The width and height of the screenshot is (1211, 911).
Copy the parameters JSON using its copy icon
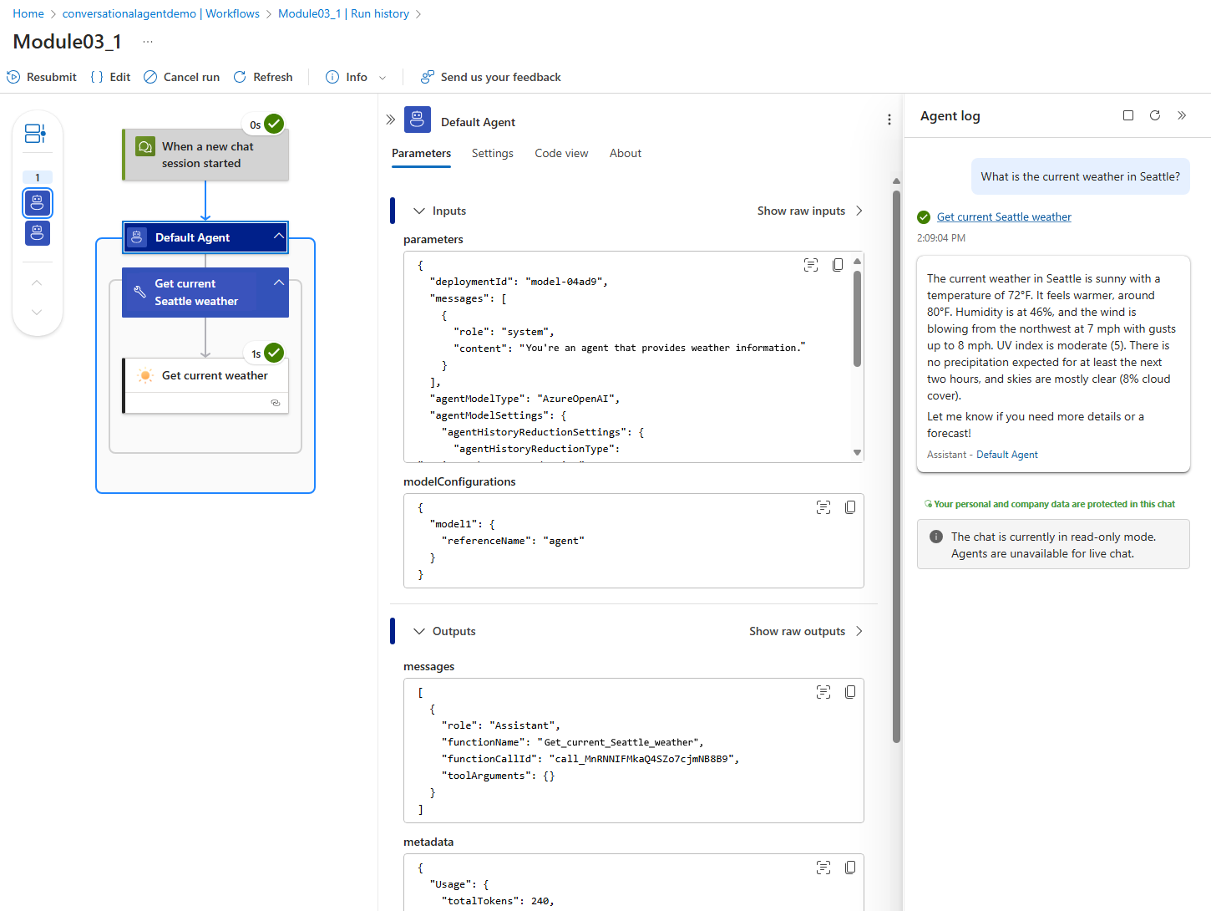click(x=838, y=264)
